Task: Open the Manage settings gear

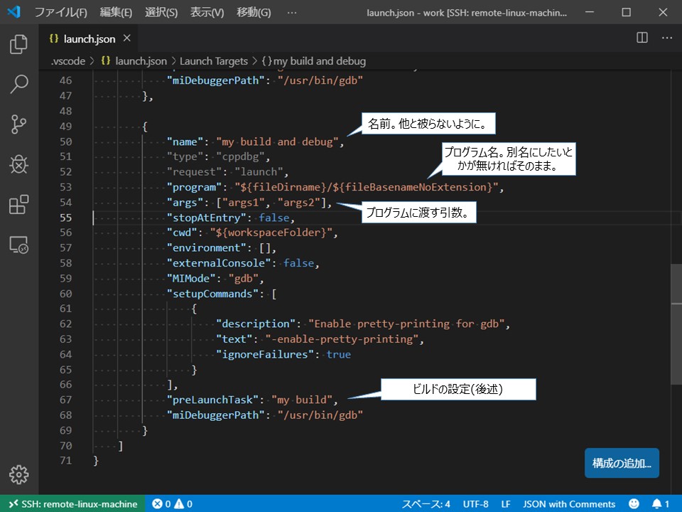Action: pos(18,474)
